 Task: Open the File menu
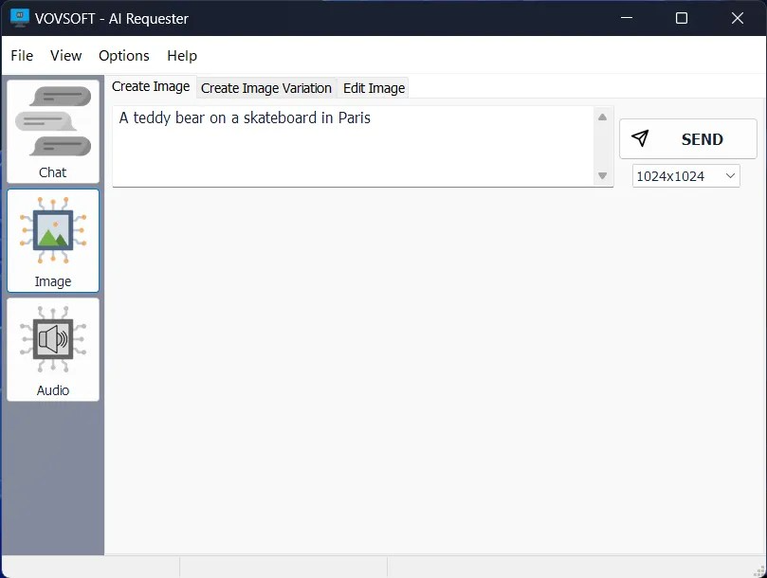(x=21, y=56)
